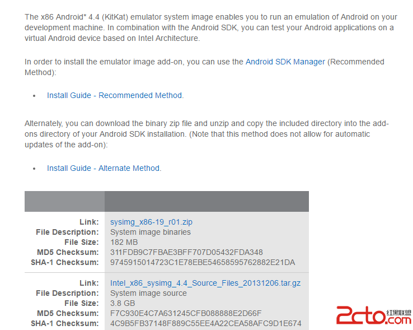Select the 'System image binaries' description

151,232
